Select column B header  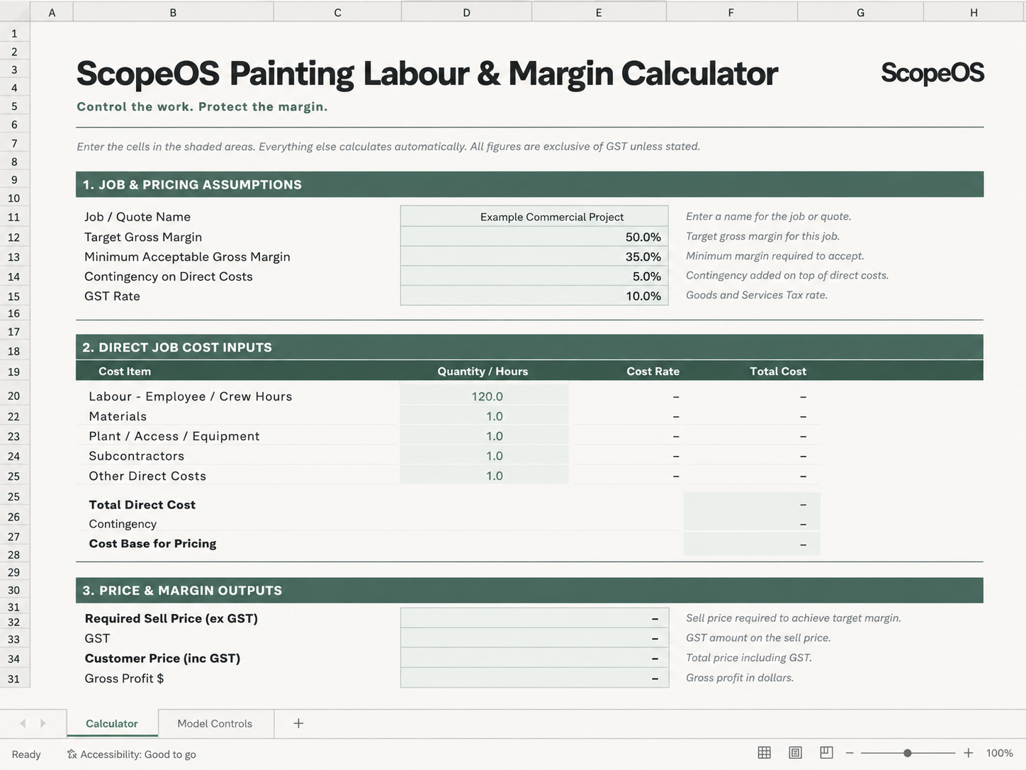(x=173, y=12)
